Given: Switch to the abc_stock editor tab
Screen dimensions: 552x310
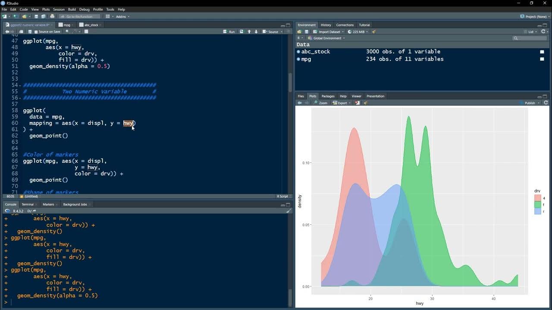Looking at the screenshot, I should pyautogui.click(x=91, y=25).
